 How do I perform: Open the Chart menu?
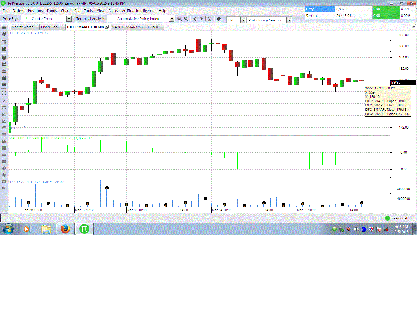click(x=65, y=11)
